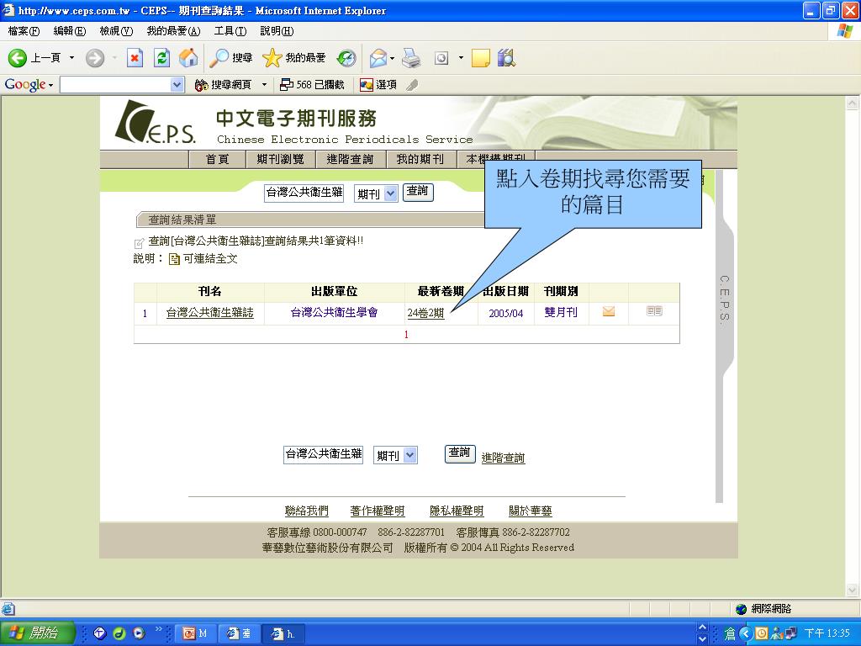Open the 隱私權聲明 footer link

pos(457,511)
